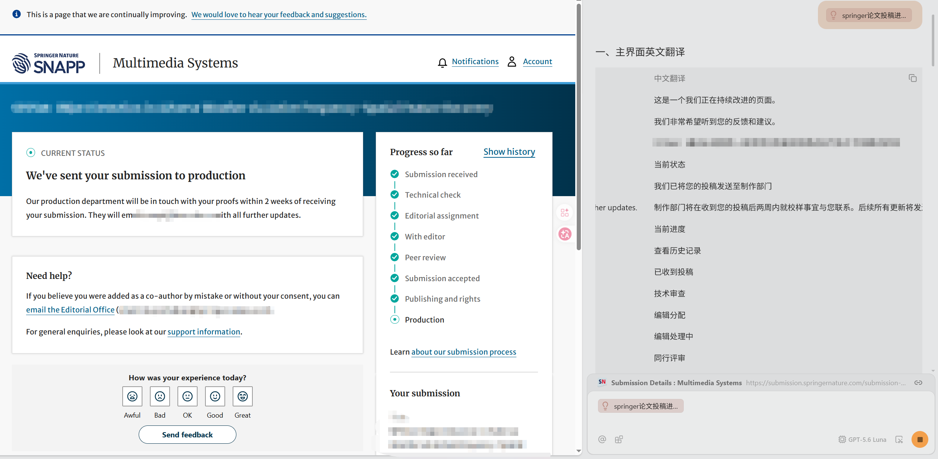Image resolution: width=938 pixels, height=459 pixels.
Task: Click the add-apps icon beside @
Action: tap(619, 439)
